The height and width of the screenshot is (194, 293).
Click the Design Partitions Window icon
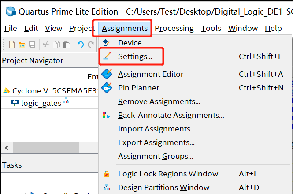click(x=107, y=187)
